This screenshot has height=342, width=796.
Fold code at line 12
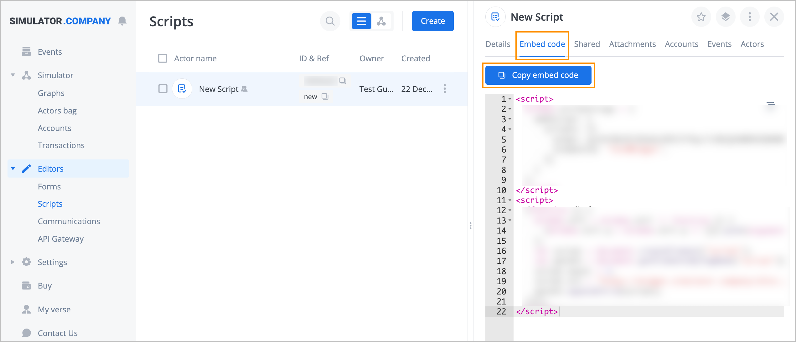coord(510,210)
